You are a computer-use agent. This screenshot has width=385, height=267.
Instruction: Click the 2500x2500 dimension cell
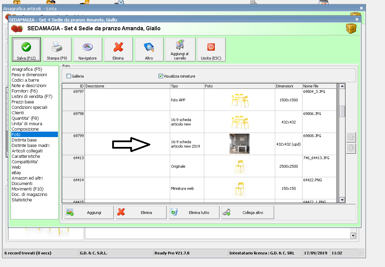(288, 166)
